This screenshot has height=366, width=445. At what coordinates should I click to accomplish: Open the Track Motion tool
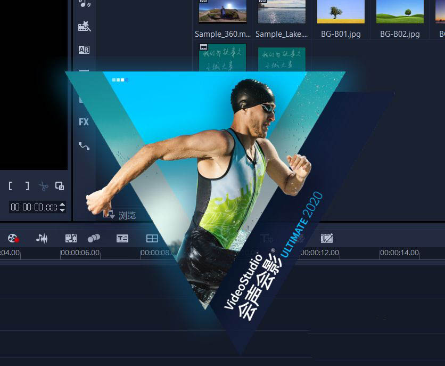94,238
